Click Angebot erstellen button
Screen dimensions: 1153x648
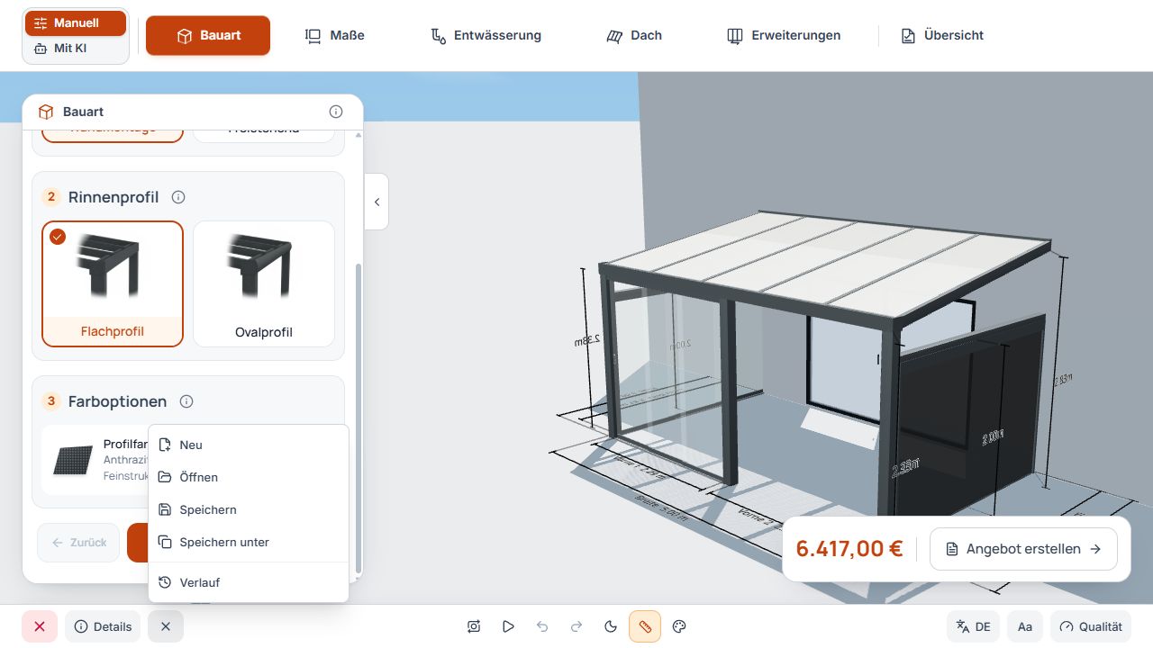1023,549
